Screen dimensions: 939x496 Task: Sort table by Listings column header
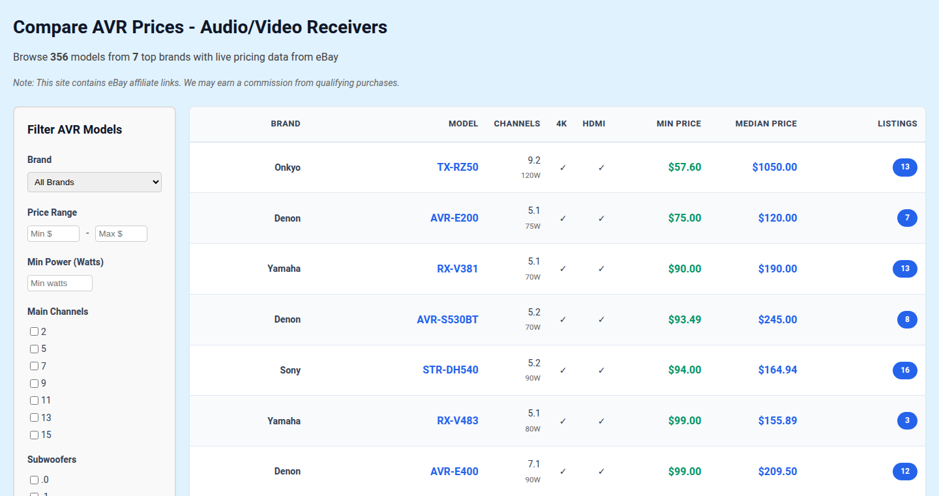(x=897, y=124)
